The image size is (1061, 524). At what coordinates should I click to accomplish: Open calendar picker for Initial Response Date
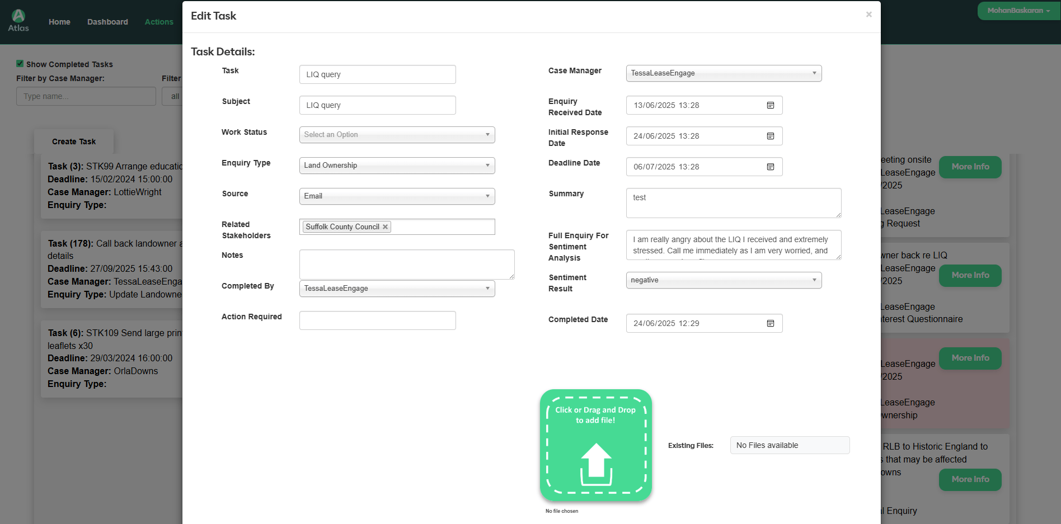770,136
